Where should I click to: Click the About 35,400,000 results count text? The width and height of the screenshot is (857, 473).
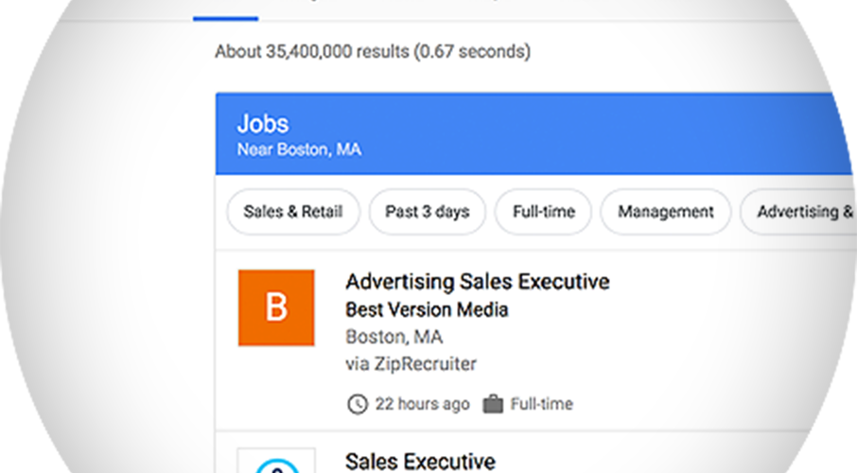click(373, 51)
